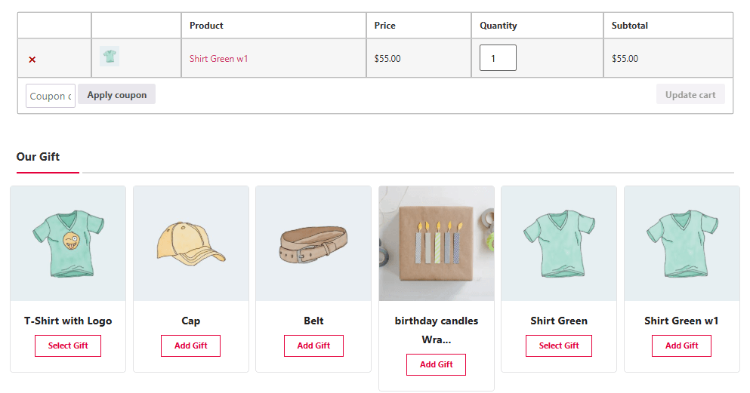Add the Belt as a gift
The width and height of the screenshot is (750, 393).
[x=313, y=345]
